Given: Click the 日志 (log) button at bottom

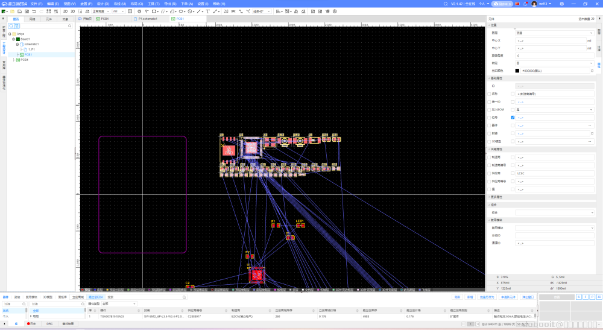Looking at the screenshot, I should click(x=31, y=324).
